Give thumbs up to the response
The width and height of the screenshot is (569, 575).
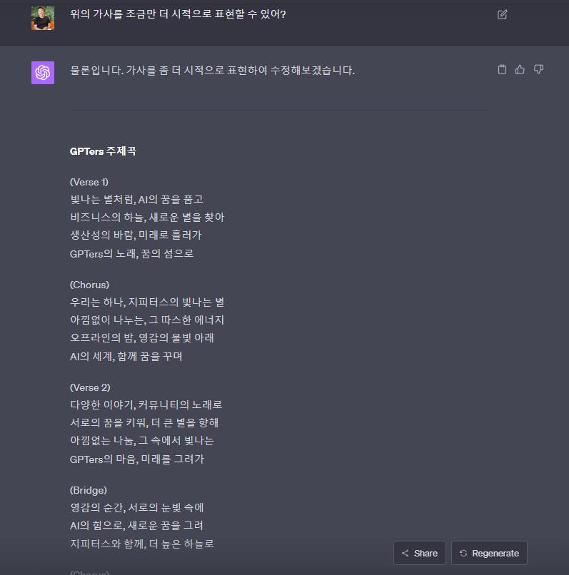click(520, 69)
